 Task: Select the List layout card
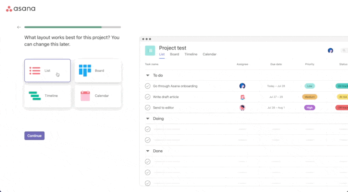point(47,70)
